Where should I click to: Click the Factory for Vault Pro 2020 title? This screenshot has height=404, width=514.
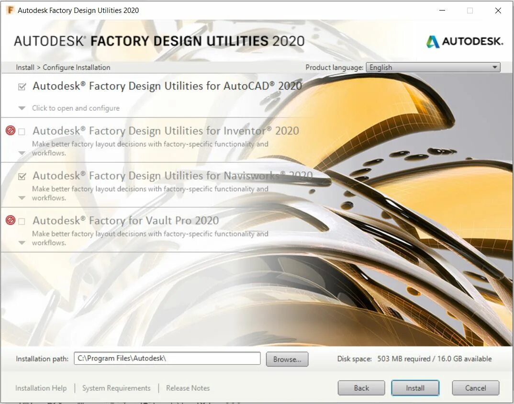(125, 220)
